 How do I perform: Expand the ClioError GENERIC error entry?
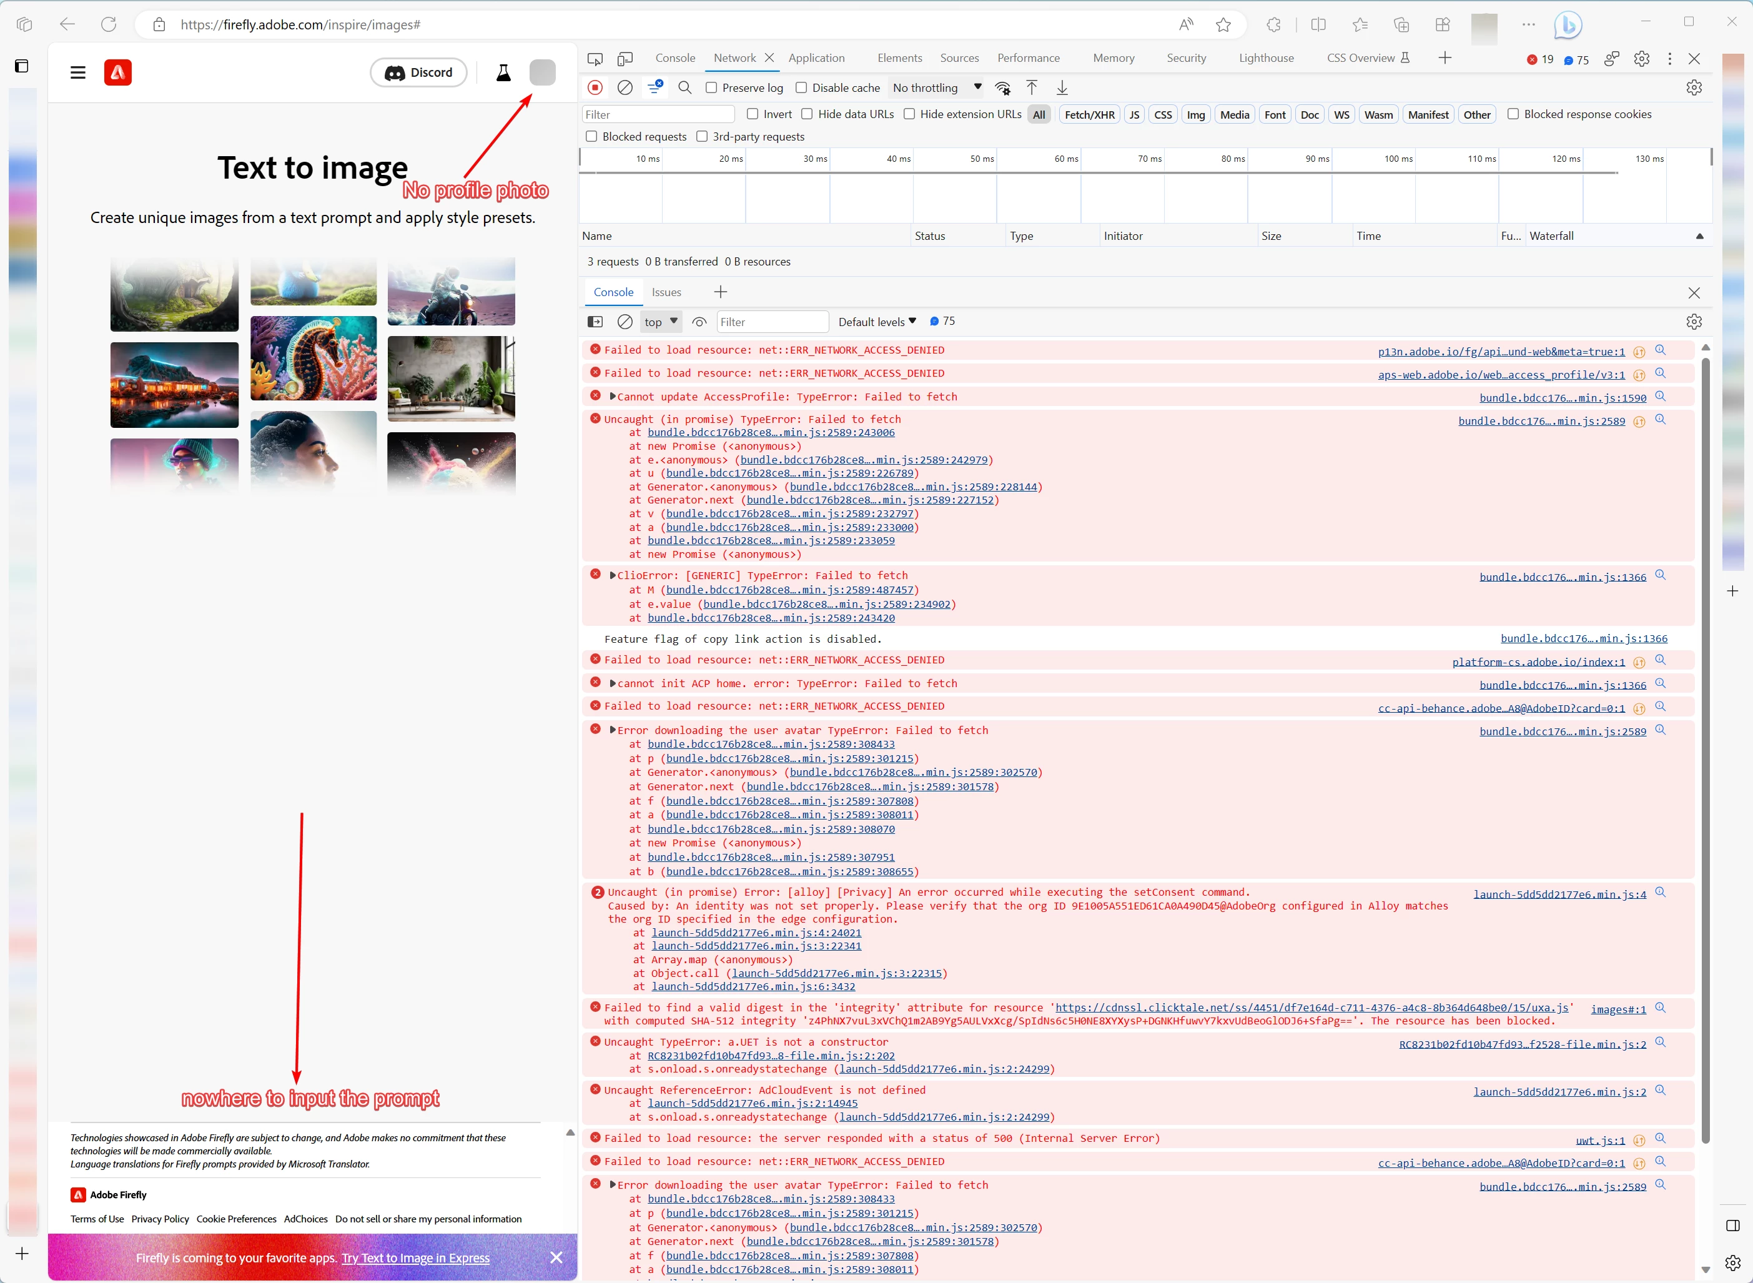click(x=613, y=575)
